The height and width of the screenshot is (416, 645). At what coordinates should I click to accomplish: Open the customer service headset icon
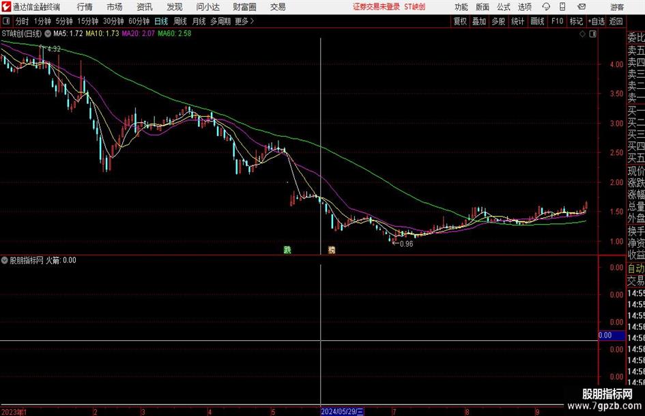[x=546, y=7]
